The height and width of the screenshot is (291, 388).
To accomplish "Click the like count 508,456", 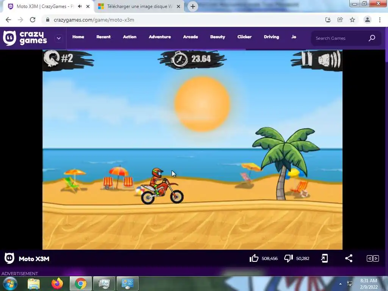I will point(269,258).
